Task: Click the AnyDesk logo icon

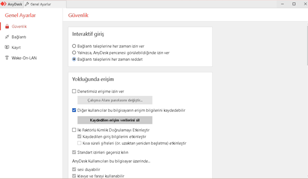Action: (x=3, y=4)
